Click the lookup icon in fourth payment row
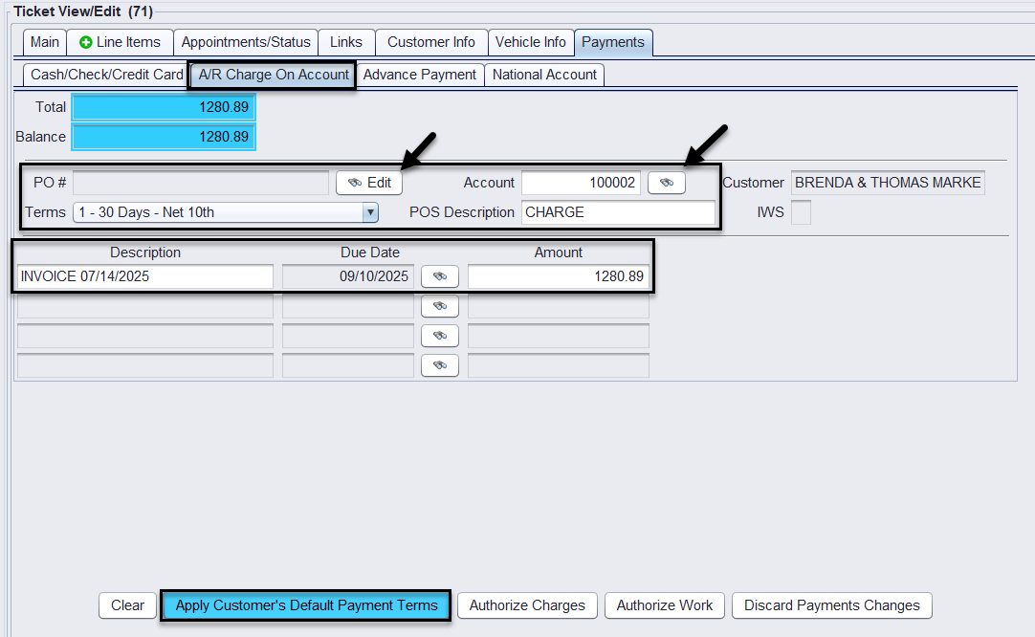Screen dimensions: 1035x637 (440, 365)
